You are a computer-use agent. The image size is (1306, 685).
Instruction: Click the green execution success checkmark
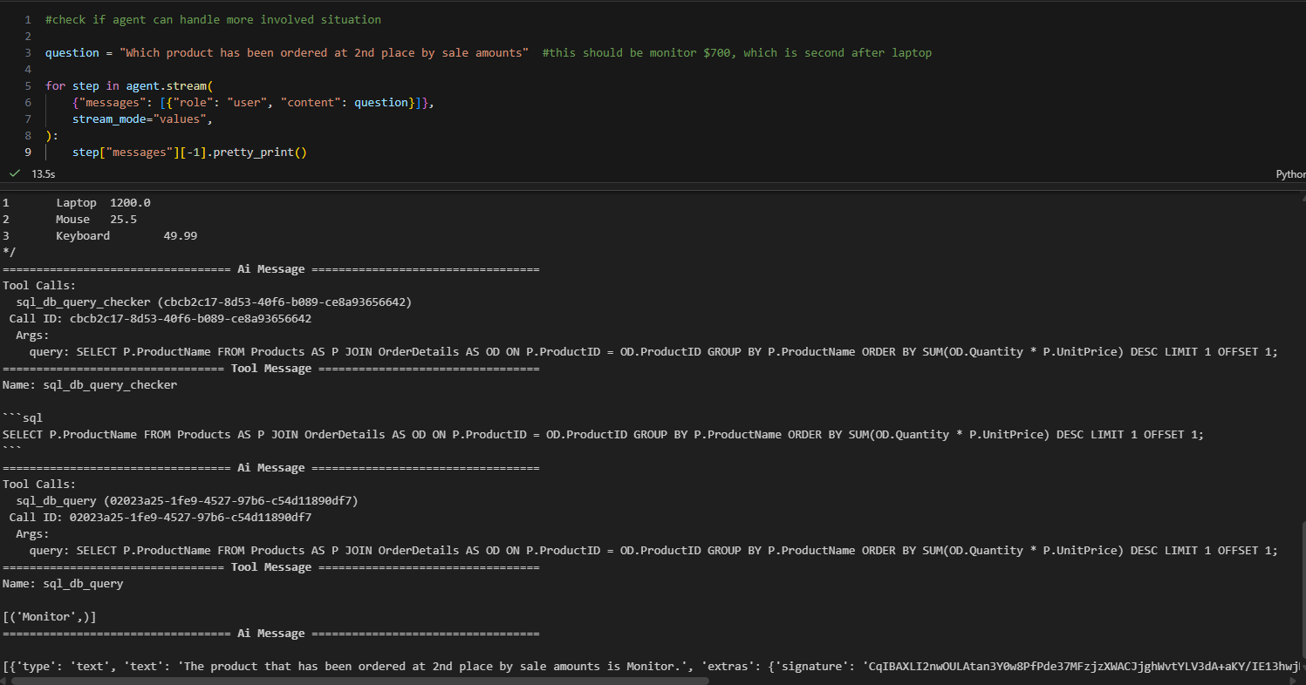(15, 174)
